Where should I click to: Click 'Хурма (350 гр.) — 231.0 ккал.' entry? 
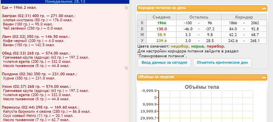point(29,78)
